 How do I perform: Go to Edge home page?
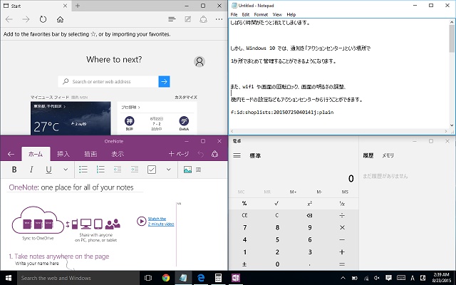click(60, 19)
